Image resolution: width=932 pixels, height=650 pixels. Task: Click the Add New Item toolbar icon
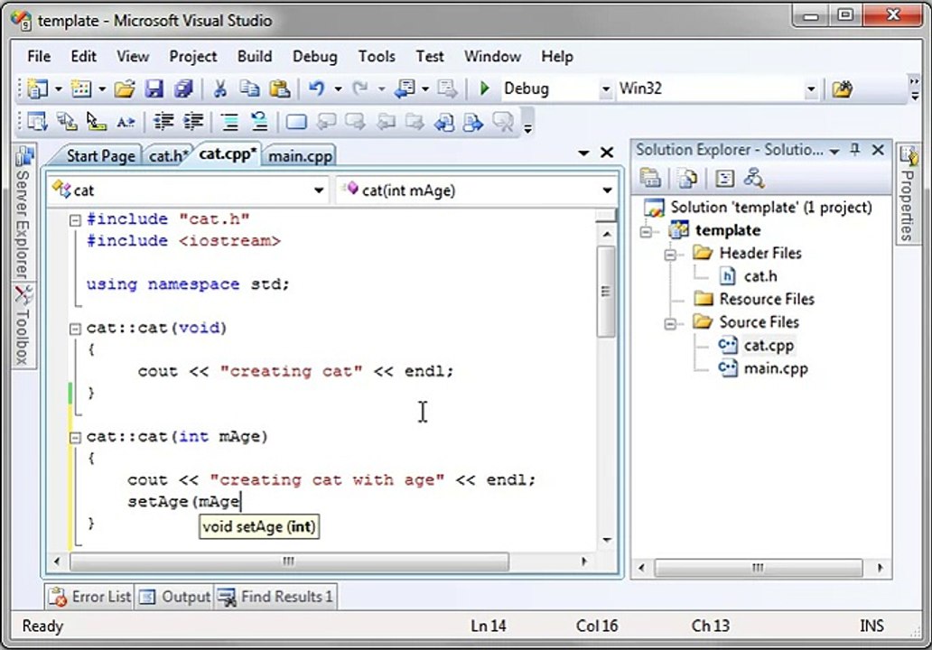tap(81, 89)
